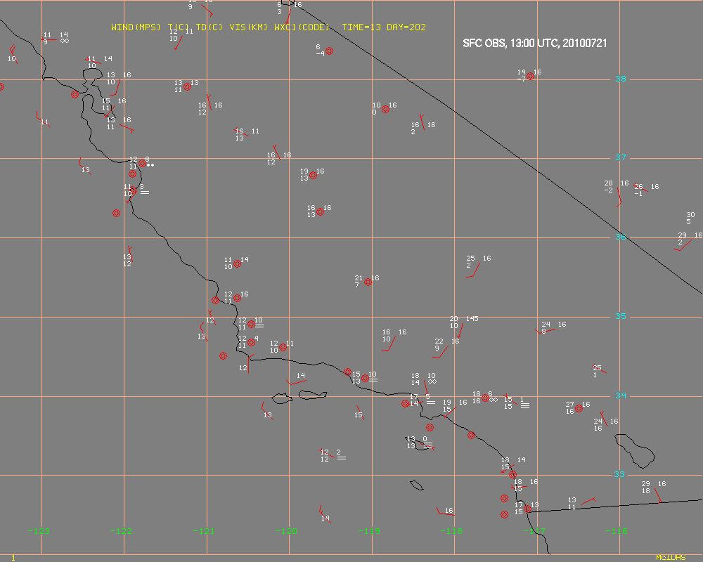Click the wind barb at station 26/-1
The image size is (703, 562).
[640, 188]
